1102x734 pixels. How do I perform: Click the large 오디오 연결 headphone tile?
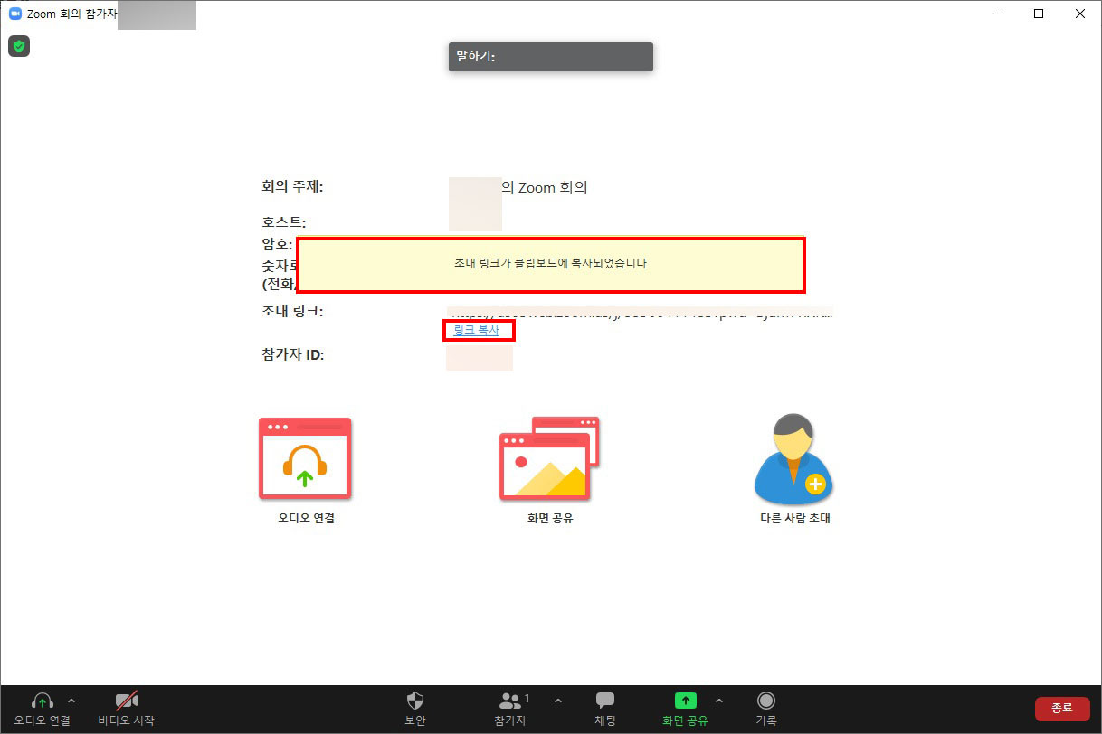[305, 458]
